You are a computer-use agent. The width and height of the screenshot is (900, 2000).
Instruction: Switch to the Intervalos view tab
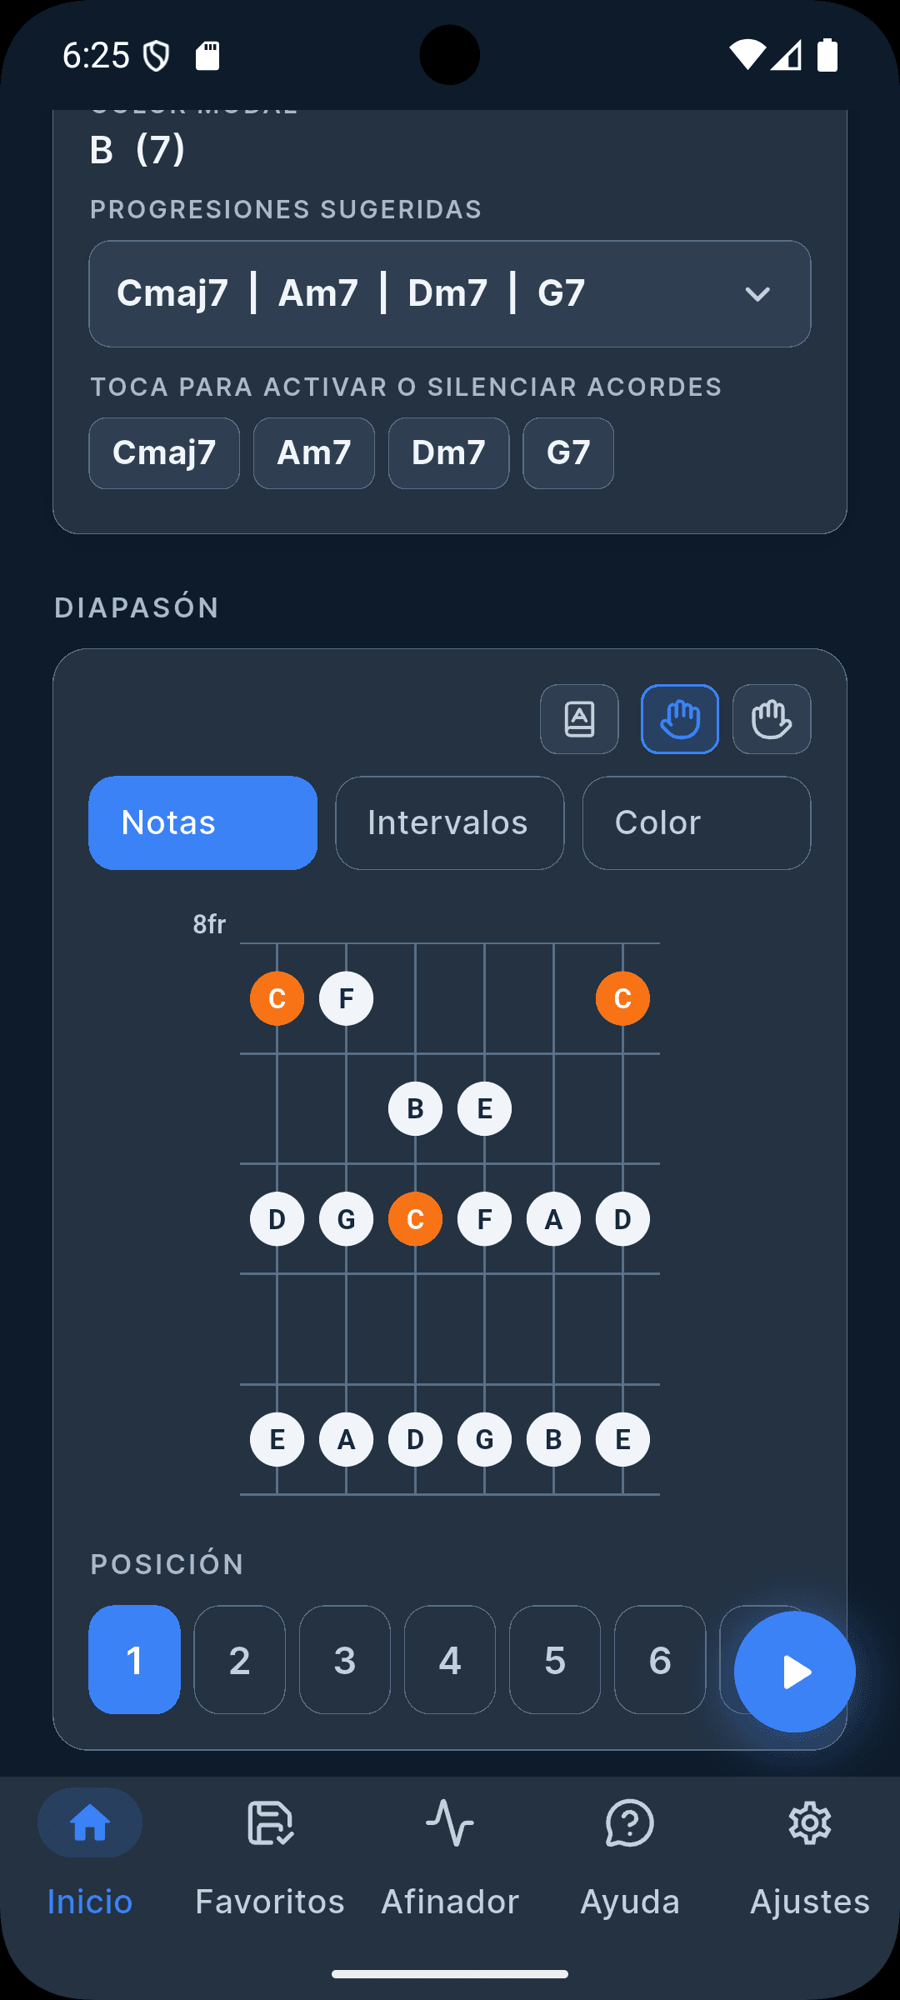coord(450,823)
